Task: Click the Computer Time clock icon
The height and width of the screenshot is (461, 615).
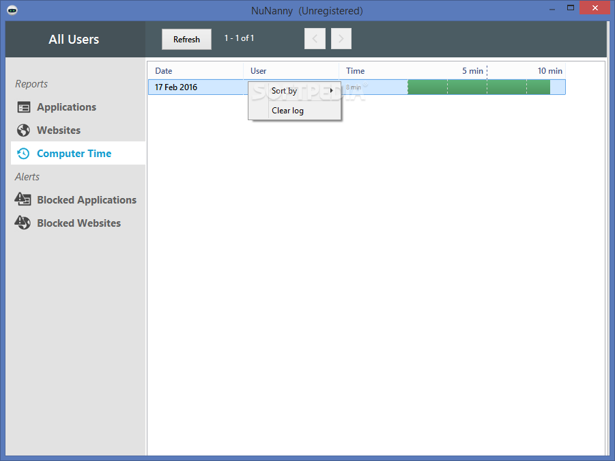Action: 23,154
